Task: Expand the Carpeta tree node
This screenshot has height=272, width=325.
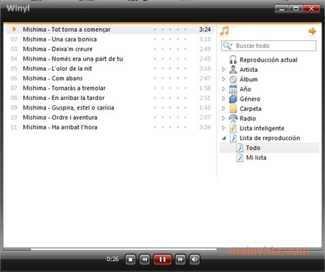Action: tap(223, 109)
